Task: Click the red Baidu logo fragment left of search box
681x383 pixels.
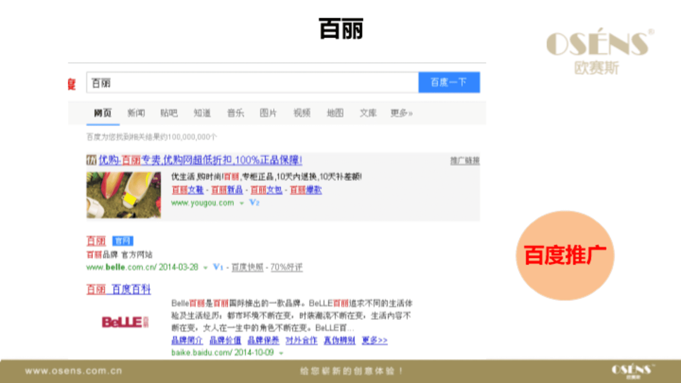Action: (x=72, y=84)
